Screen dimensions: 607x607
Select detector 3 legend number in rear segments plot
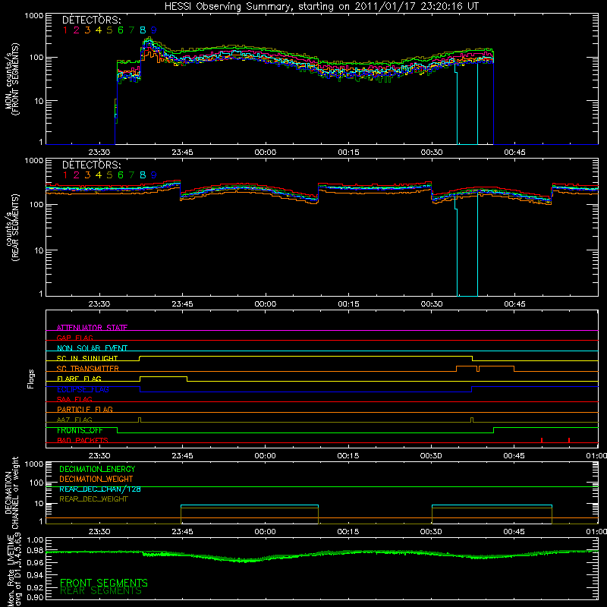coord(87,175)
